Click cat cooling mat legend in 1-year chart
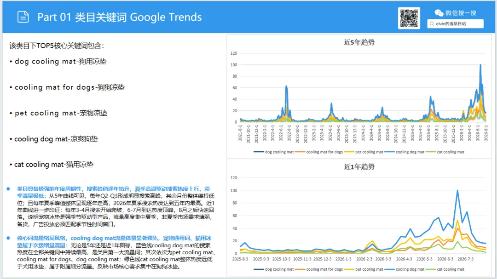The width and height of the screenshot is (497, 279). point(445,269)
